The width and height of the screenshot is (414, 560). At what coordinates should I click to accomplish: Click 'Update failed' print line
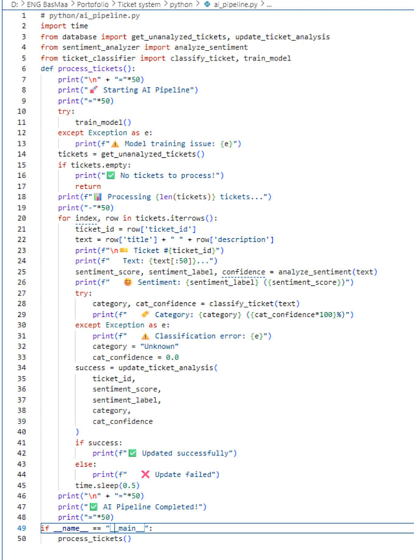click(156, 475)
